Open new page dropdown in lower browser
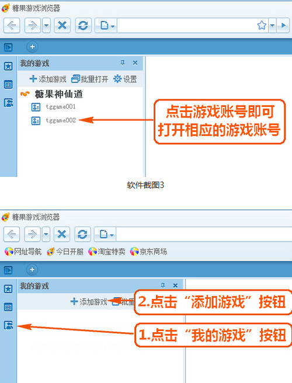Viewport: 292px width, 383px height. [x=105, y=234]
